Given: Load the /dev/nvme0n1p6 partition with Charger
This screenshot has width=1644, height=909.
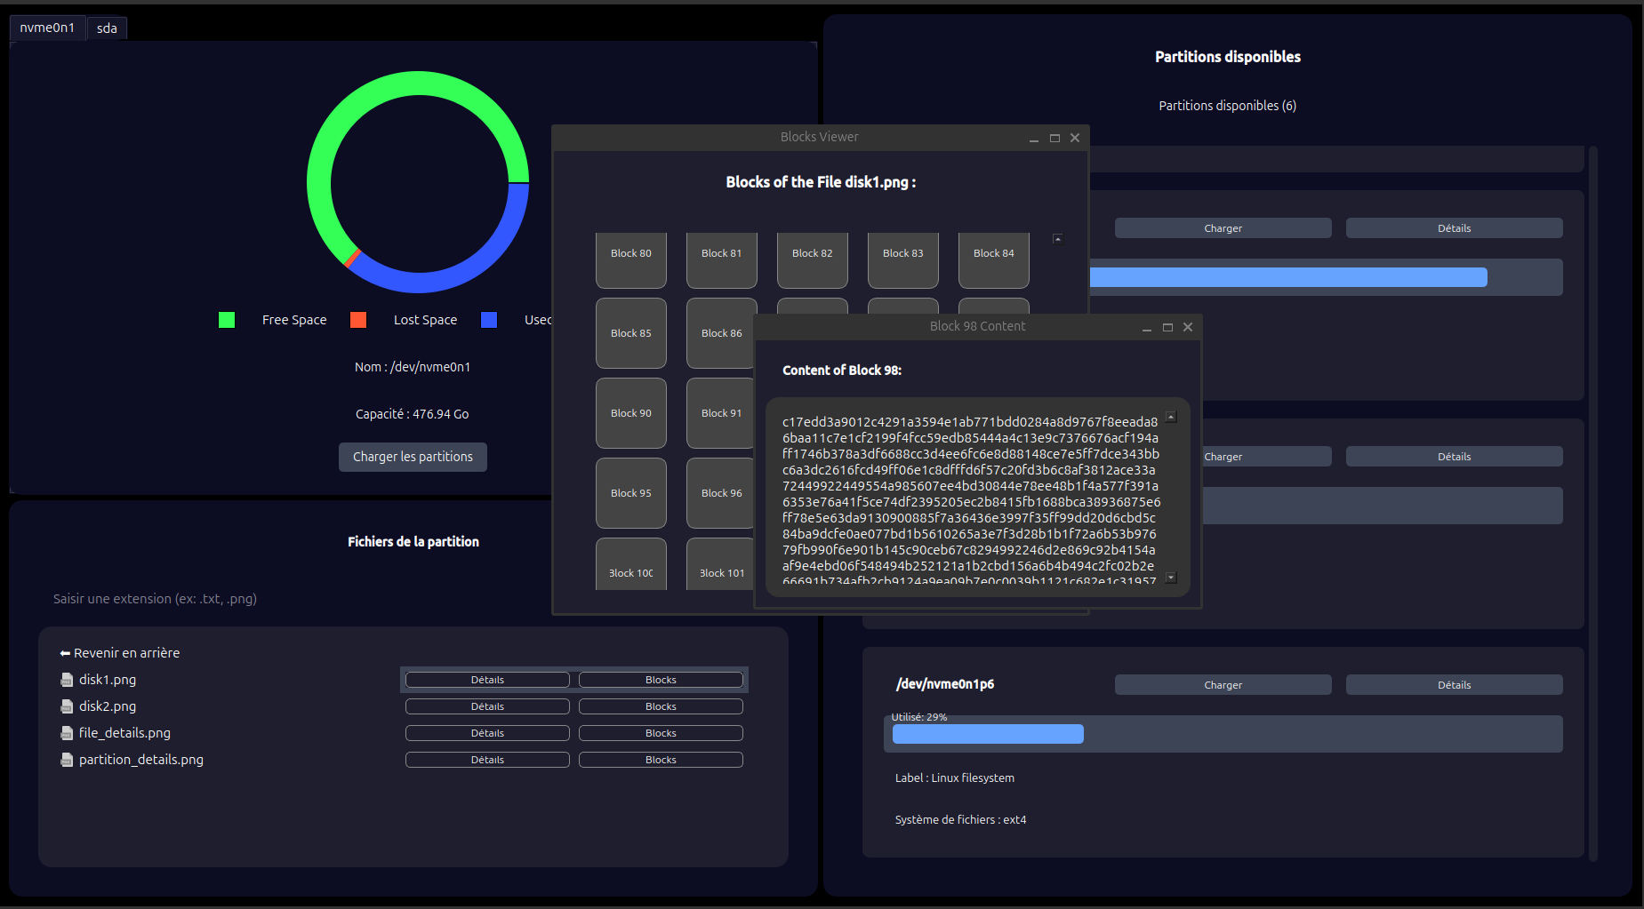Looking at the screenshot, I should pos(1223,685).
